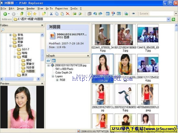The width and height of the screenshot is (178, 133).
Task: Click the InDepth binoculars view icon
Action: pyautogui.click(x=49, y=61)
